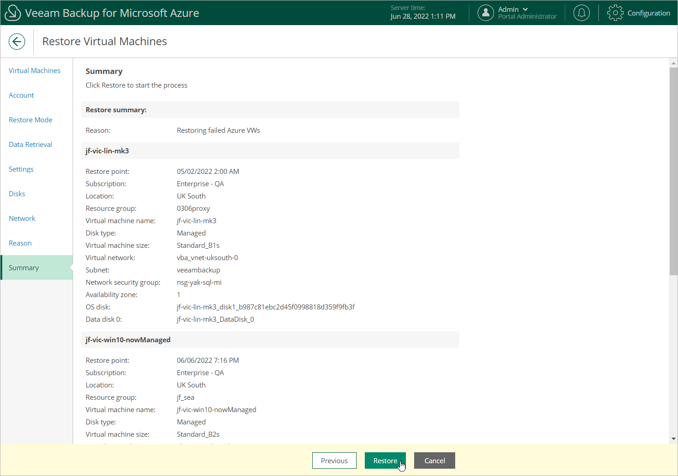Switch to the Network step
678x476 pixels.
pos(22,218)
